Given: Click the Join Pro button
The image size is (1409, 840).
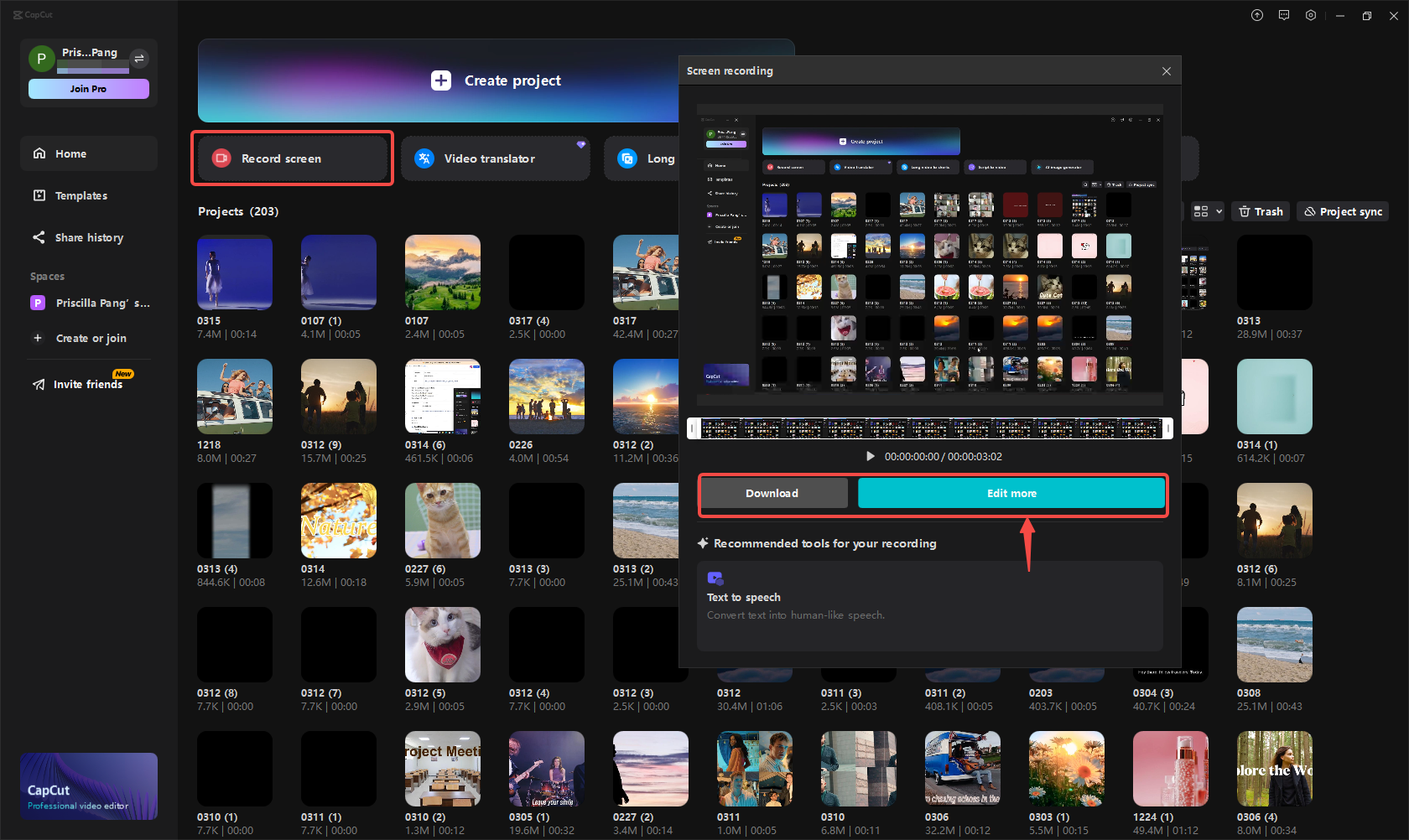Looking at the screenshot, I should (x=89, y=89).
